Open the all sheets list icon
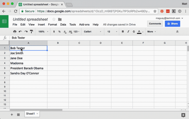The width and height of the screenshot is (189, 119). [18, 115]
